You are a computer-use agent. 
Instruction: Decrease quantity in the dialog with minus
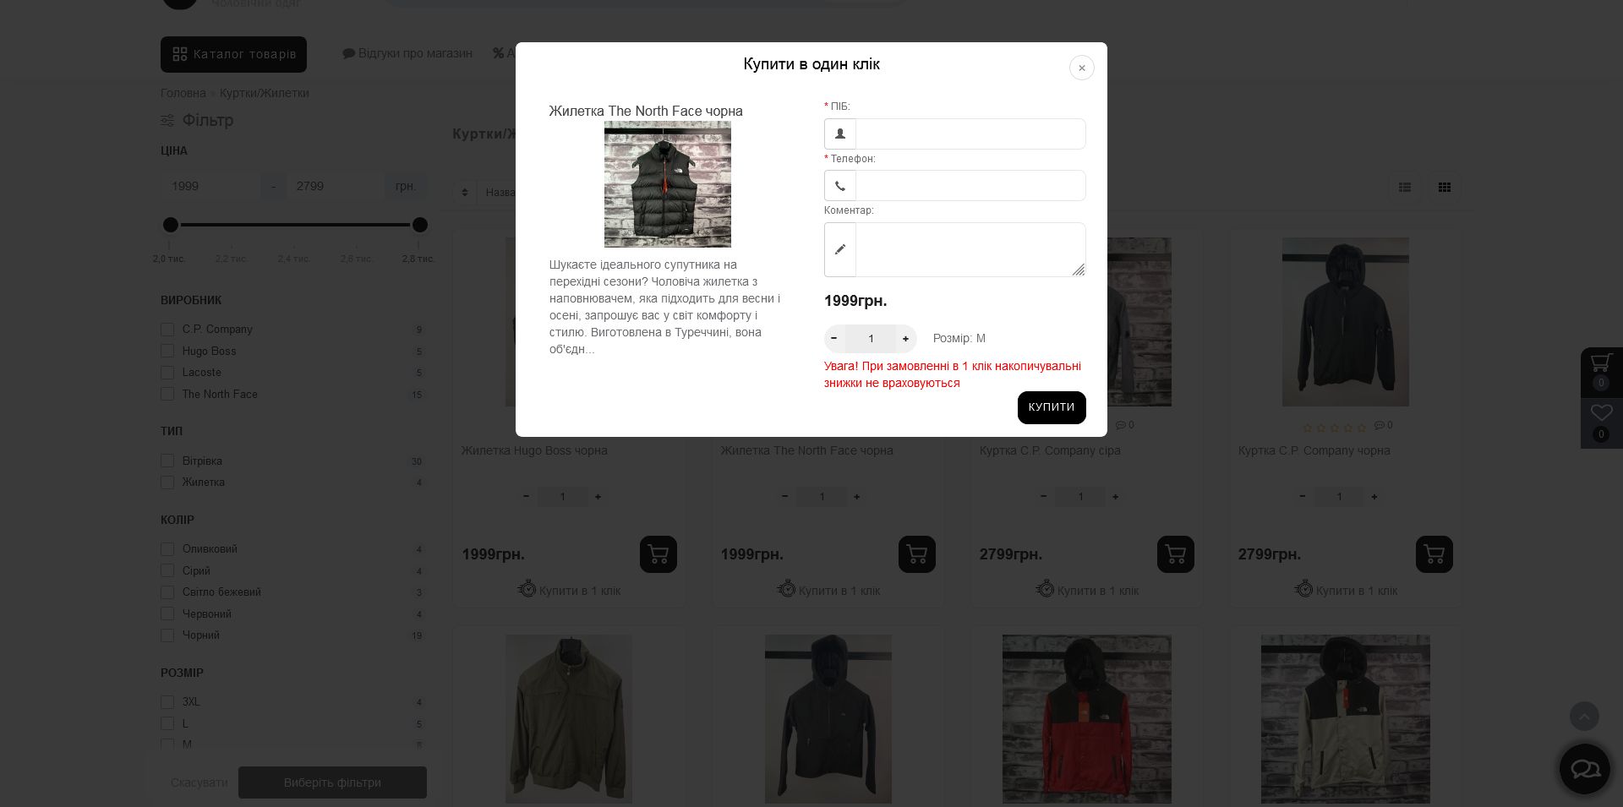click(834, 339)
